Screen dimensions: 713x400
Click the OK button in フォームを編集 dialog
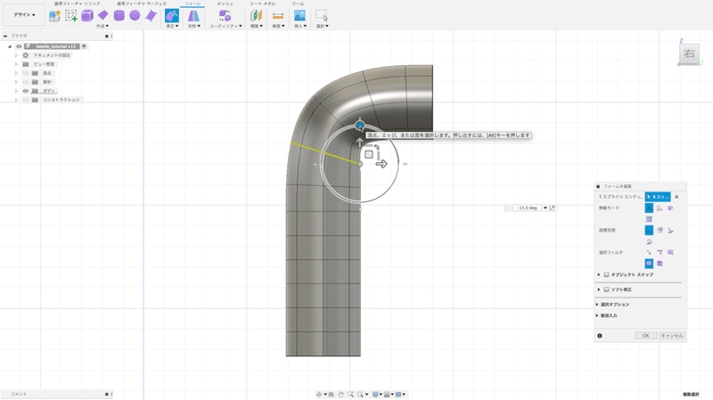point(645,336)
